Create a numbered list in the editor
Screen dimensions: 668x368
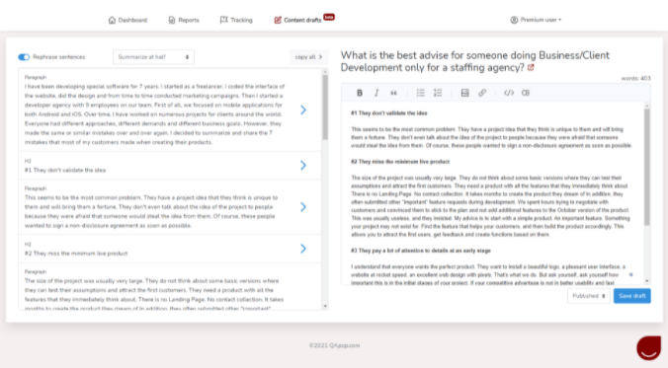(438, 93)
